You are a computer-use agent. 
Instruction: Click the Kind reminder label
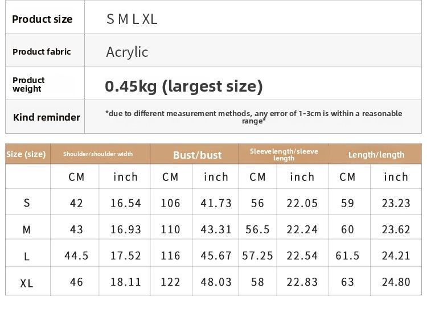pyautogui.click(x=47, y=117)
